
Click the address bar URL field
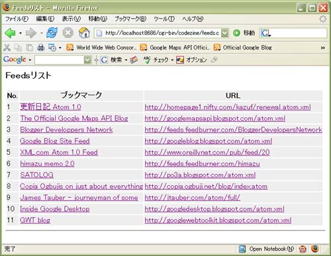click(162, 33)
